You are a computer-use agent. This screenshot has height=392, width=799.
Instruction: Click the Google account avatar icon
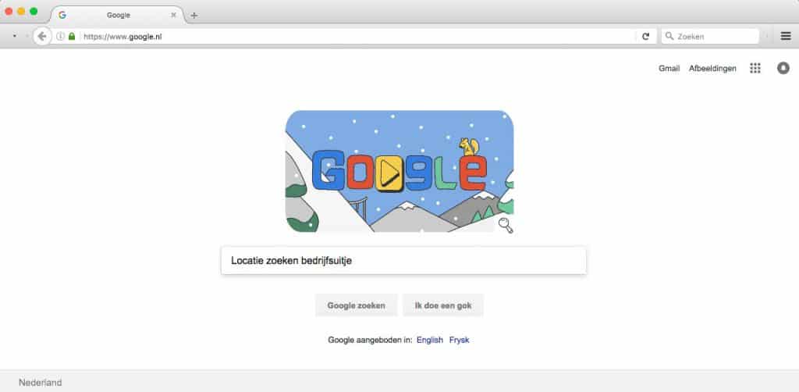pyautogui.click(x=783, y=68)
